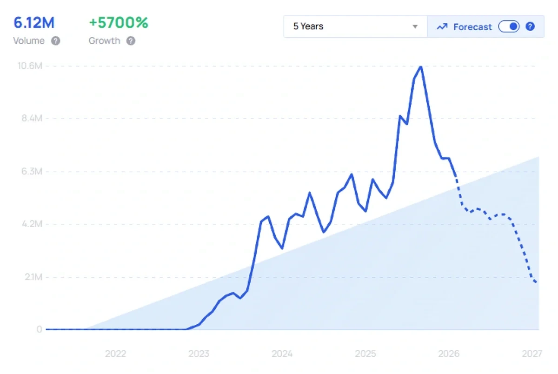Click the trend-line arrow icon beside Forecast
This screenshot has width=558, height=374.
(x=442, y=27)
